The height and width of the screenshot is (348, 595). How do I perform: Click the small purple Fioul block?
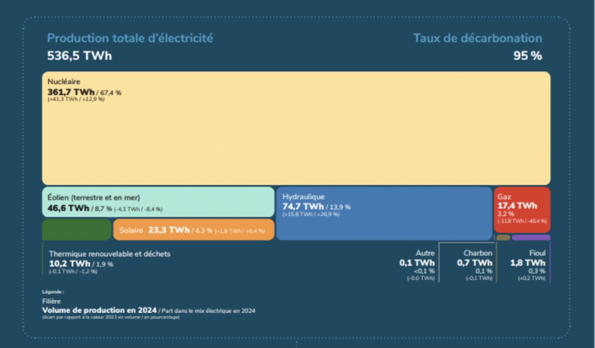[x=531, y=238]
